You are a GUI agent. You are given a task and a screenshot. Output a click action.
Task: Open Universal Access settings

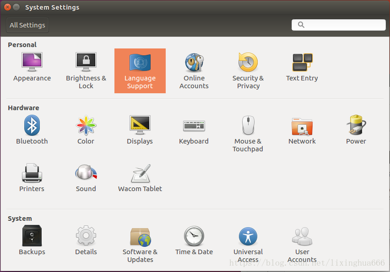pos(248,244)
